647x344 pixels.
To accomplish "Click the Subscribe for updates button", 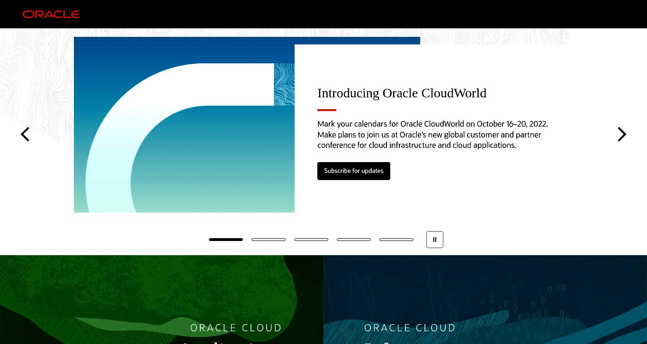I will click(x=354, y=171).
